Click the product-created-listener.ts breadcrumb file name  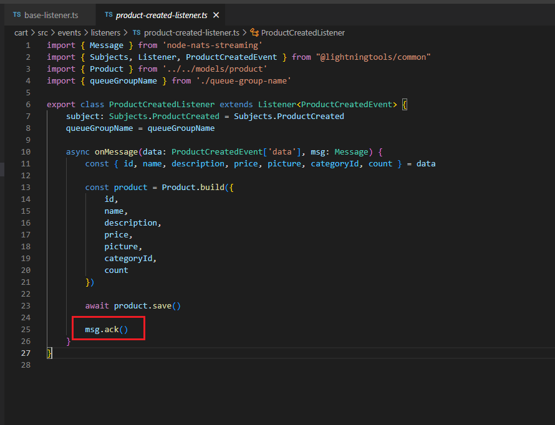pos(192,32)
